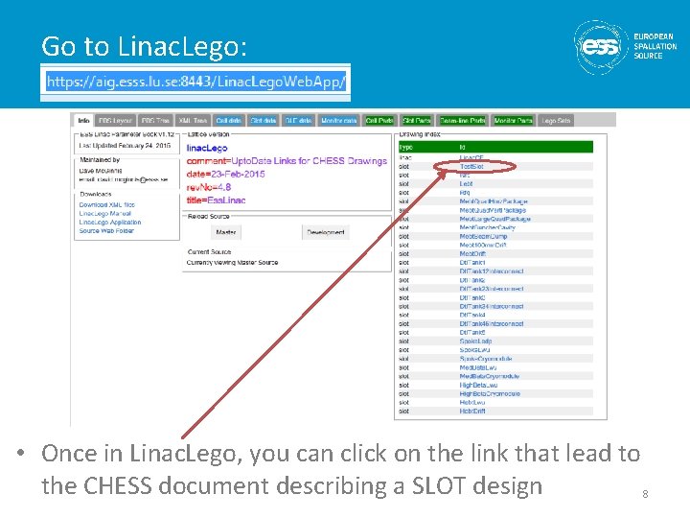Click the LinacLego web app URL
690x518 pixels.
point(196,82)
